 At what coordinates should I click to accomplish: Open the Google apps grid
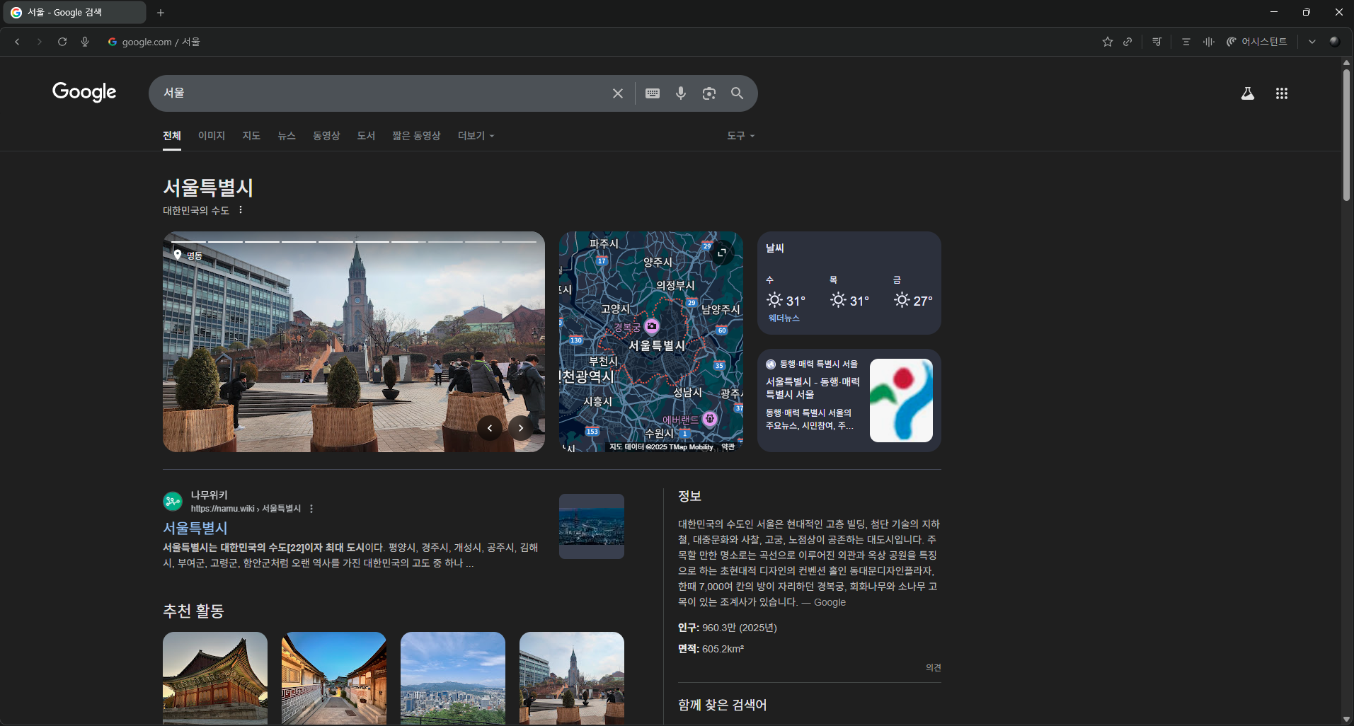pyautogui.click(x=1282, y=93)
